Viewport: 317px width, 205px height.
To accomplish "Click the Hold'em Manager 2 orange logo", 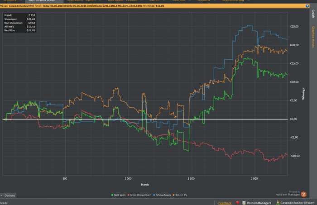I will pos(304,194).
